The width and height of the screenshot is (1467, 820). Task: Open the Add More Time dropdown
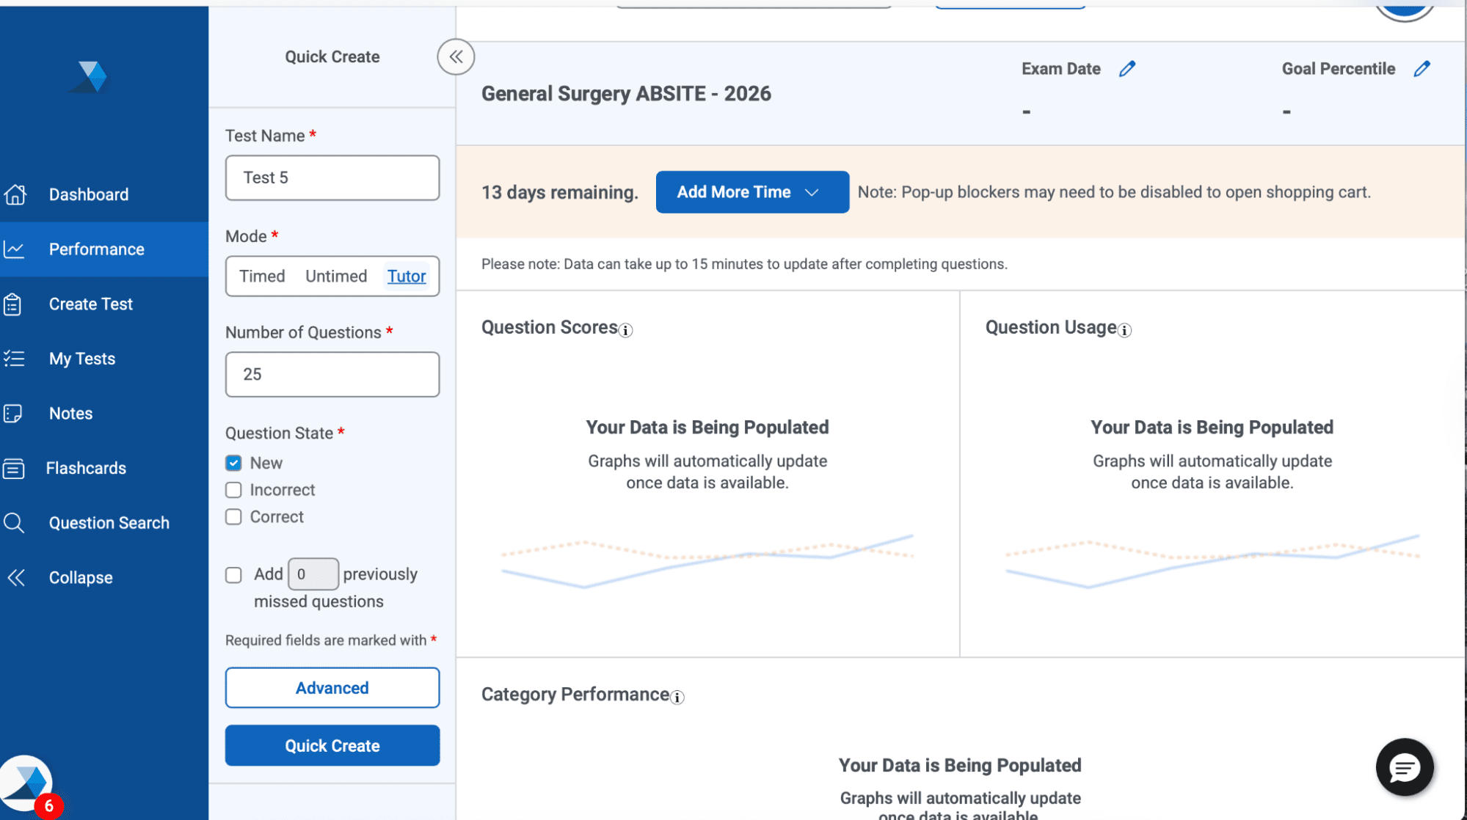click(x=751, y=191)
